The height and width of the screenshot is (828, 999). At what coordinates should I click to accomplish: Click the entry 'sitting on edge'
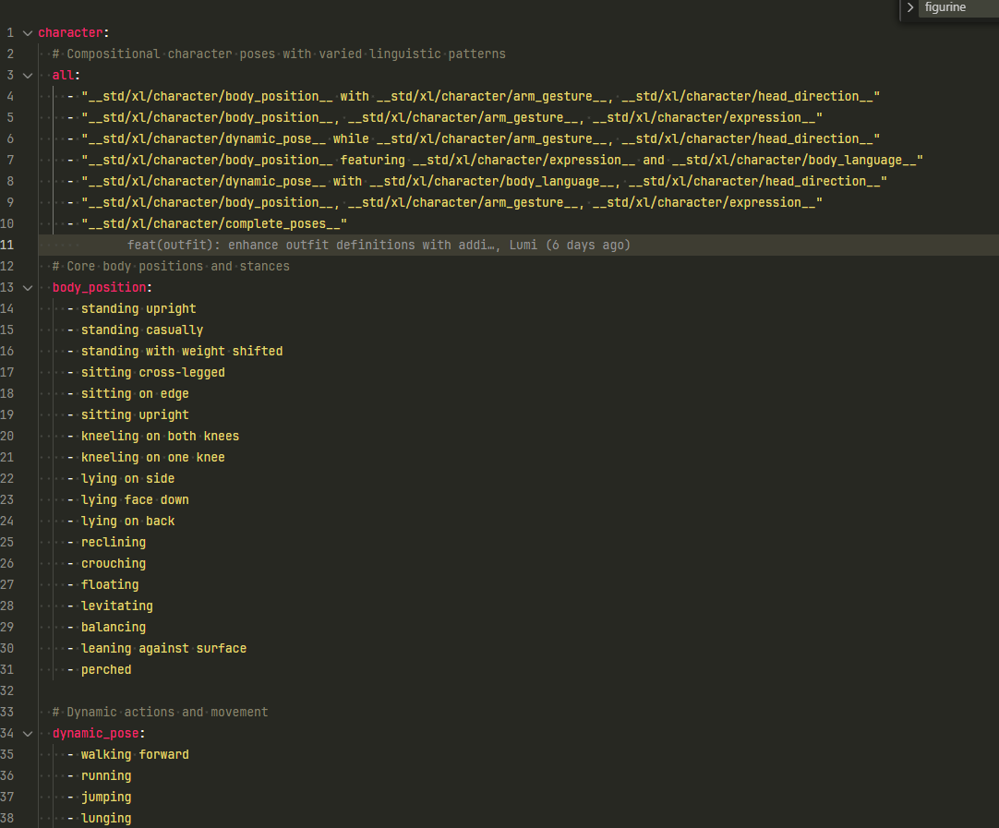pyautogui.click(x=135, y=393)
